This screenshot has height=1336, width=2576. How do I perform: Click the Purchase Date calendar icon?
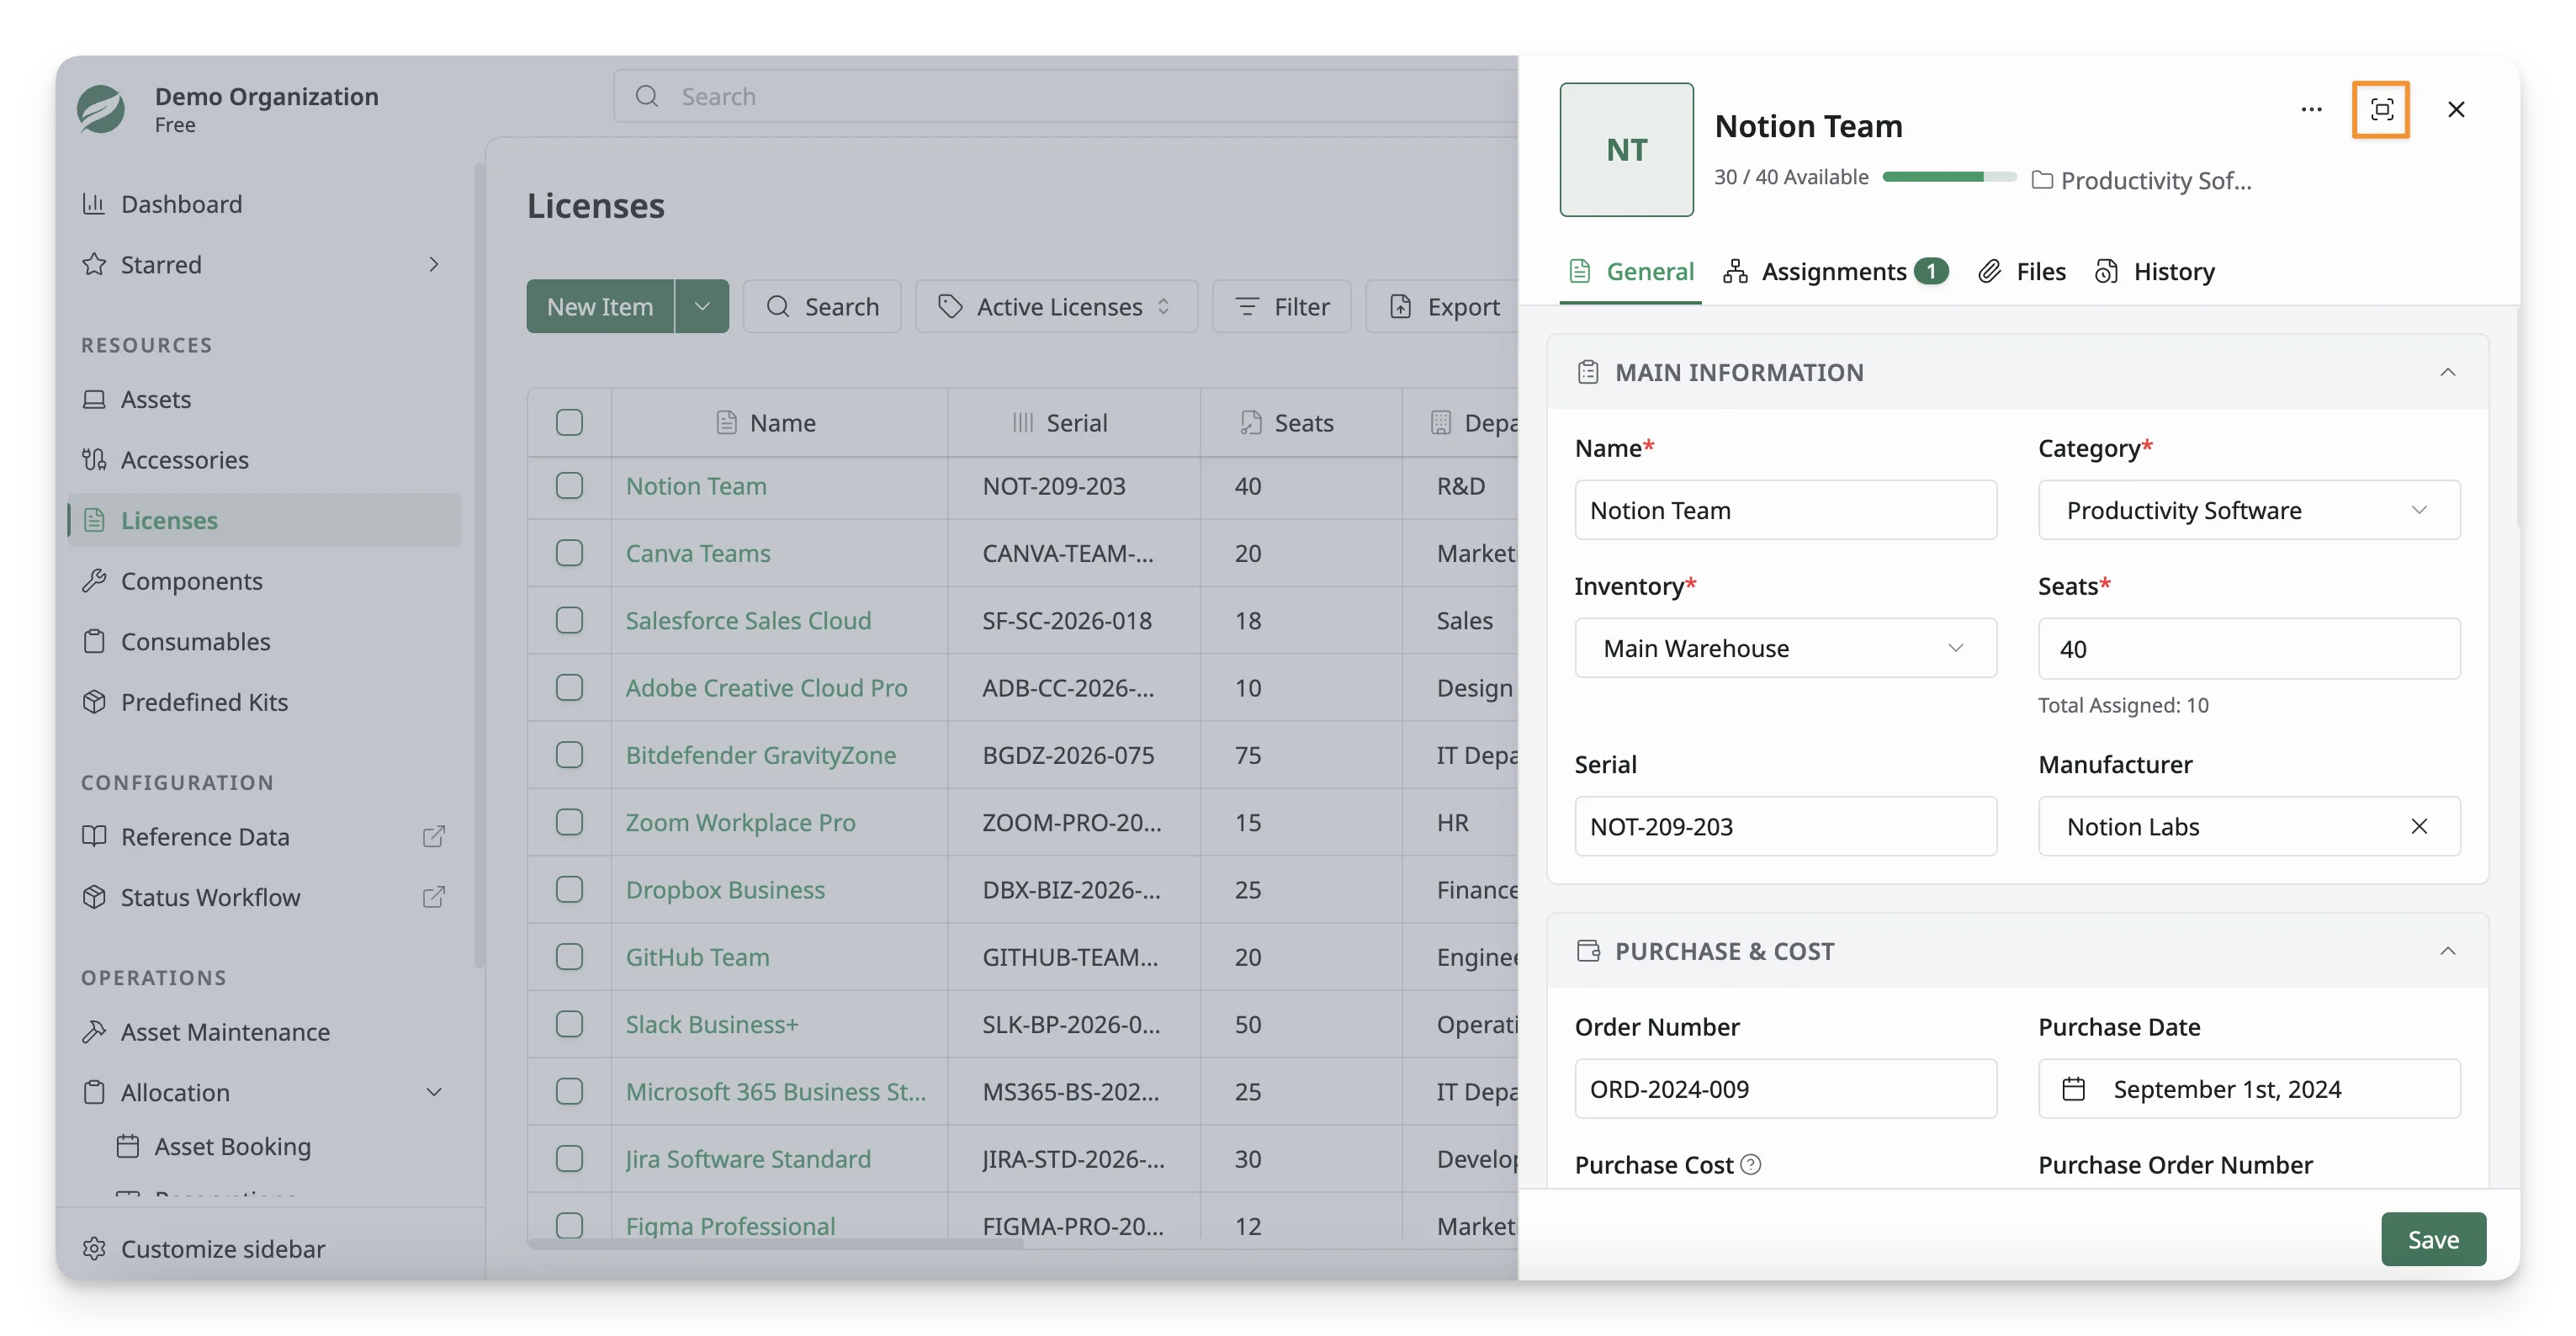tap(2073, 1088)
